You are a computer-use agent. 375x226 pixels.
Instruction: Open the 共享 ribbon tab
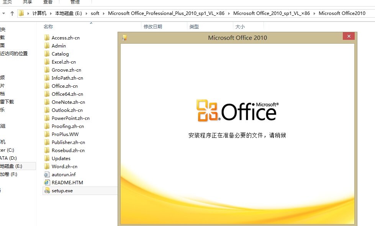tap(27, 2)
